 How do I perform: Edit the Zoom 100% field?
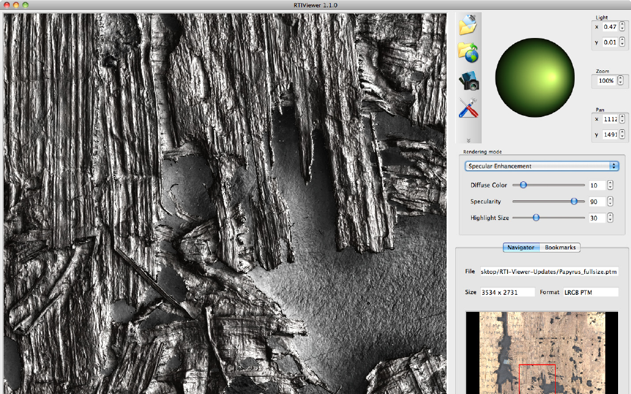tap(606, 81)
